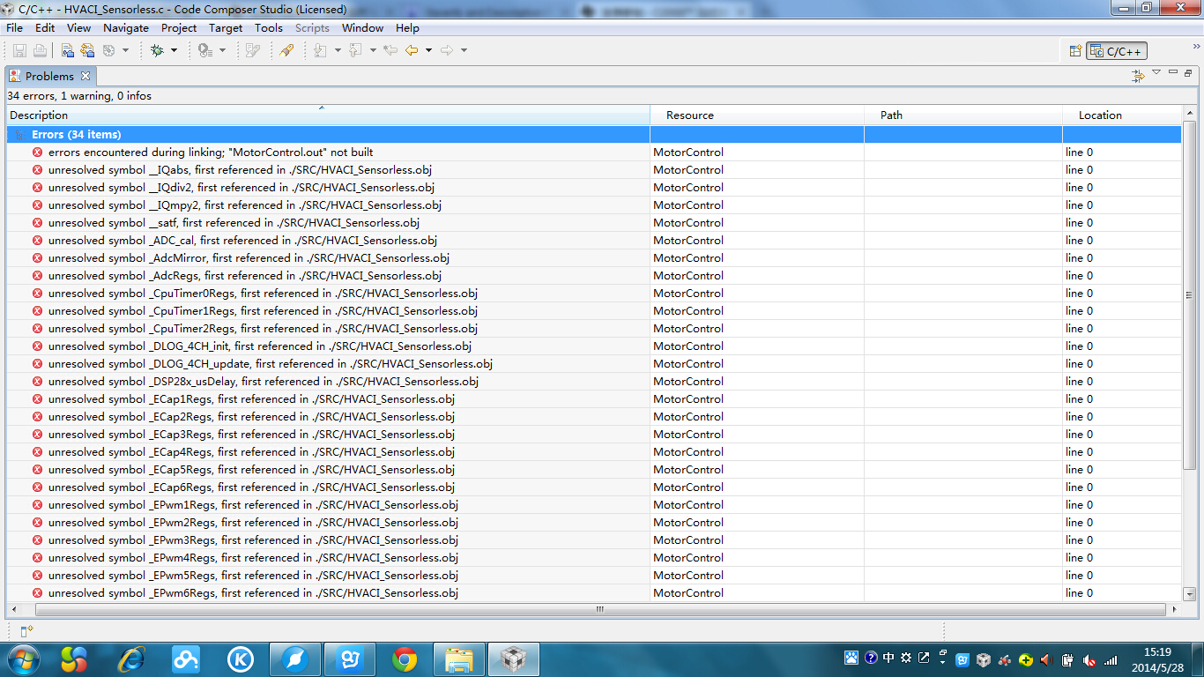Open the File menu
Screen dimensions: 1204x677
click(x=14, y=28)
